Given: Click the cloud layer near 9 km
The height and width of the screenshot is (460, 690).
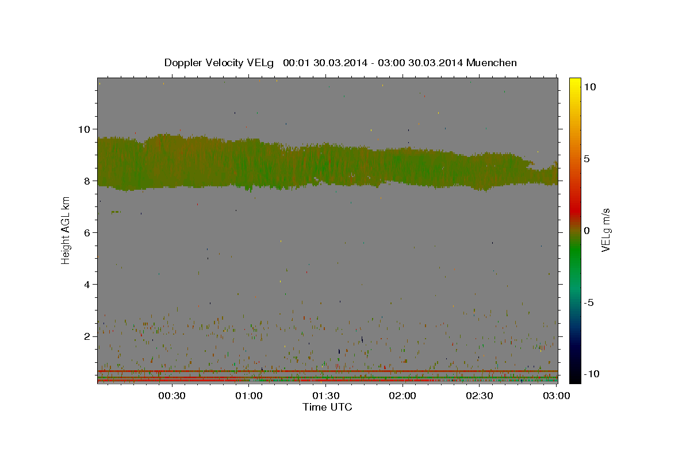Looking at the screenshot, I should click(327, 163).
